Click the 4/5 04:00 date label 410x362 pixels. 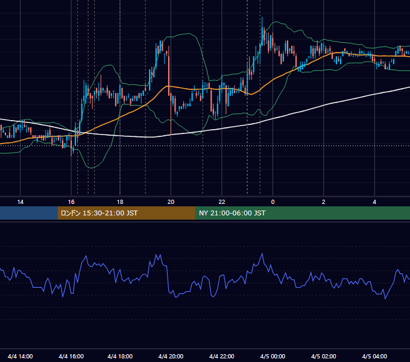[x=374, y=356]
